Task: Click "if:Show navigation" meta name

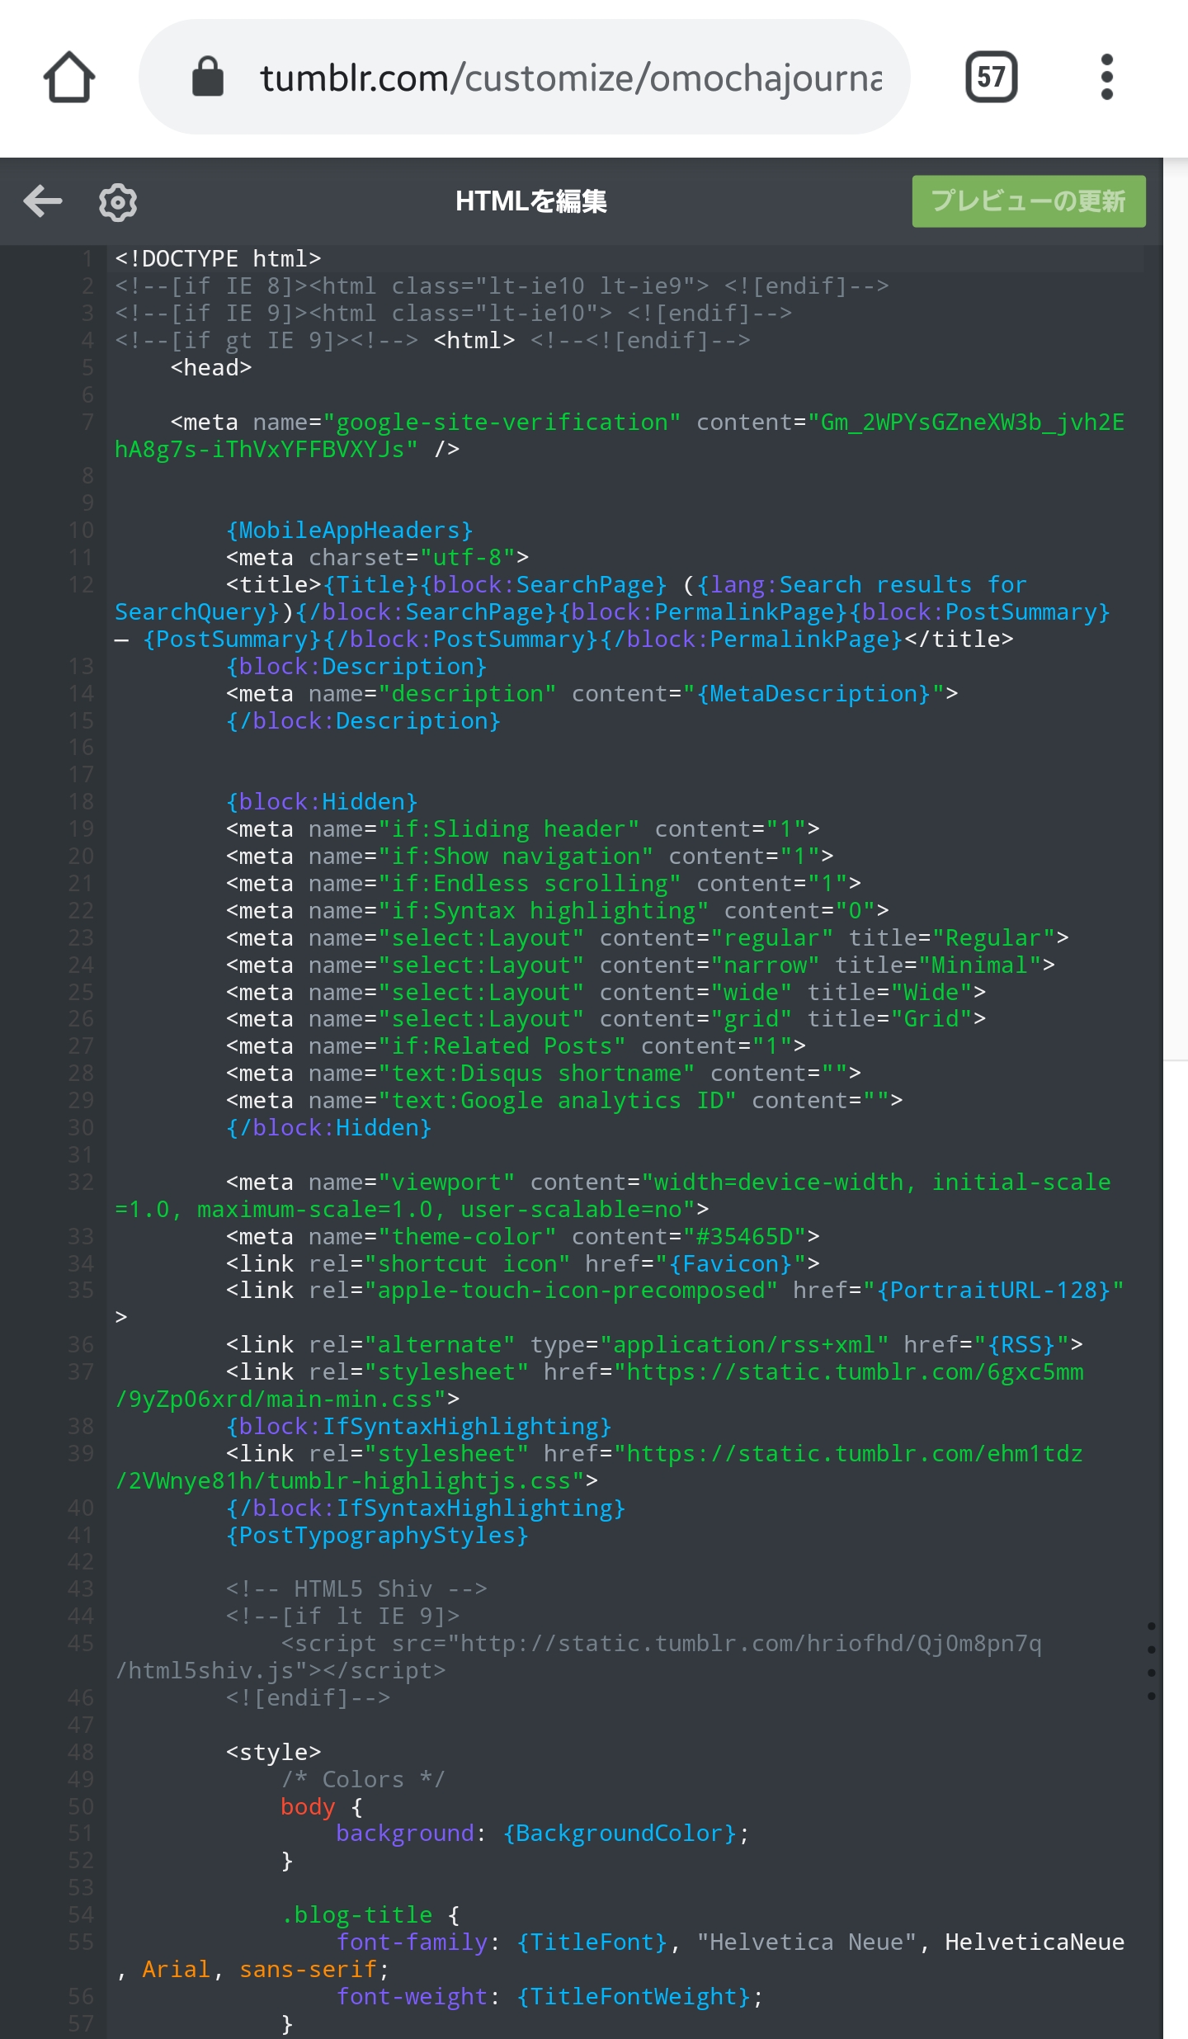Action: tap(516, 857)
